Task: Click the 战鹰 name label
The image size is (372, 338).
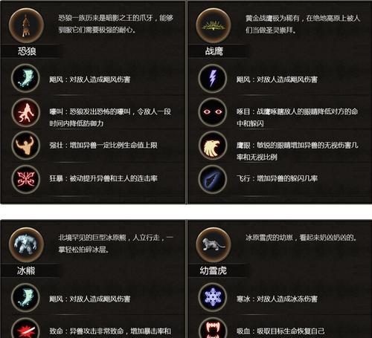Action: coord(214,51)
